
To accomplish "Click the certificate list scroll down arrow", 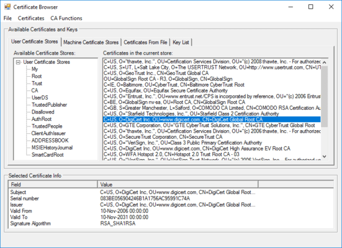I will [x=325, y=156].
